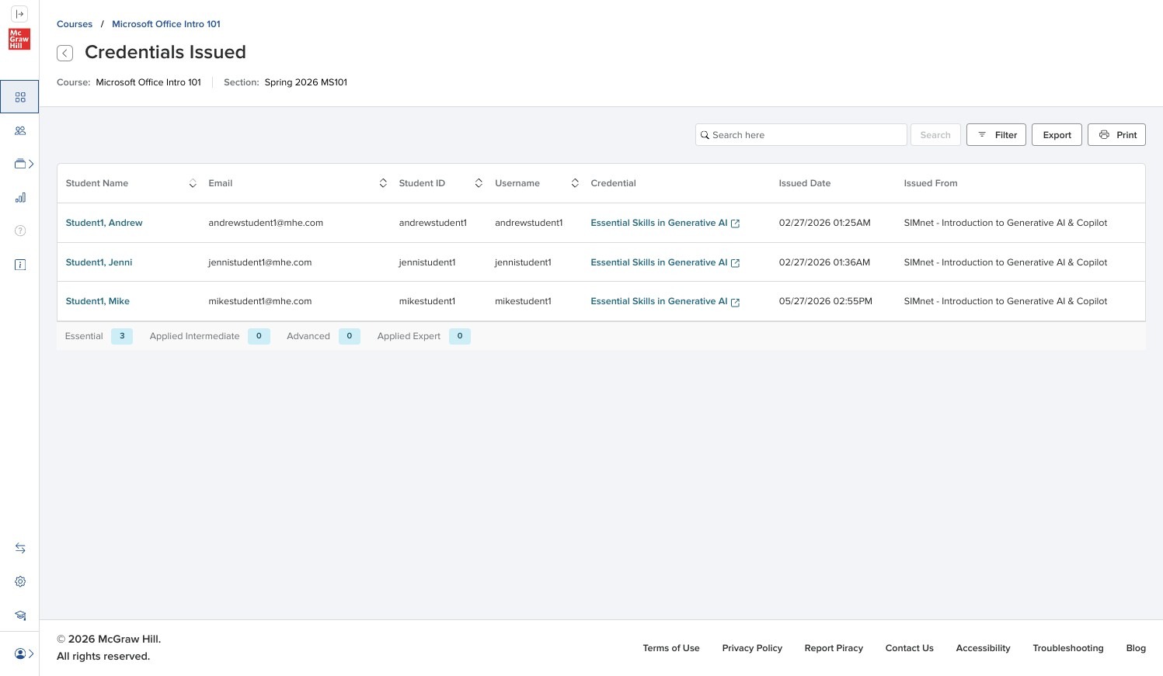Expand the sidebar with the arrow icon

point(20,14)
